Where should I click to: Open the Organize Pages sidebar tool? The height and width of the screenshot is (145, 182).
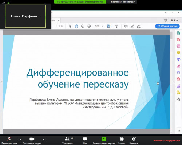coord(178,46)
